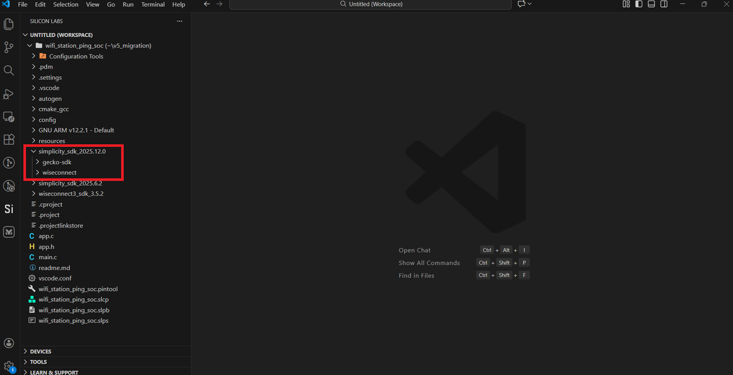Click the Silicon Labs Si extension icon

[9, 209]
